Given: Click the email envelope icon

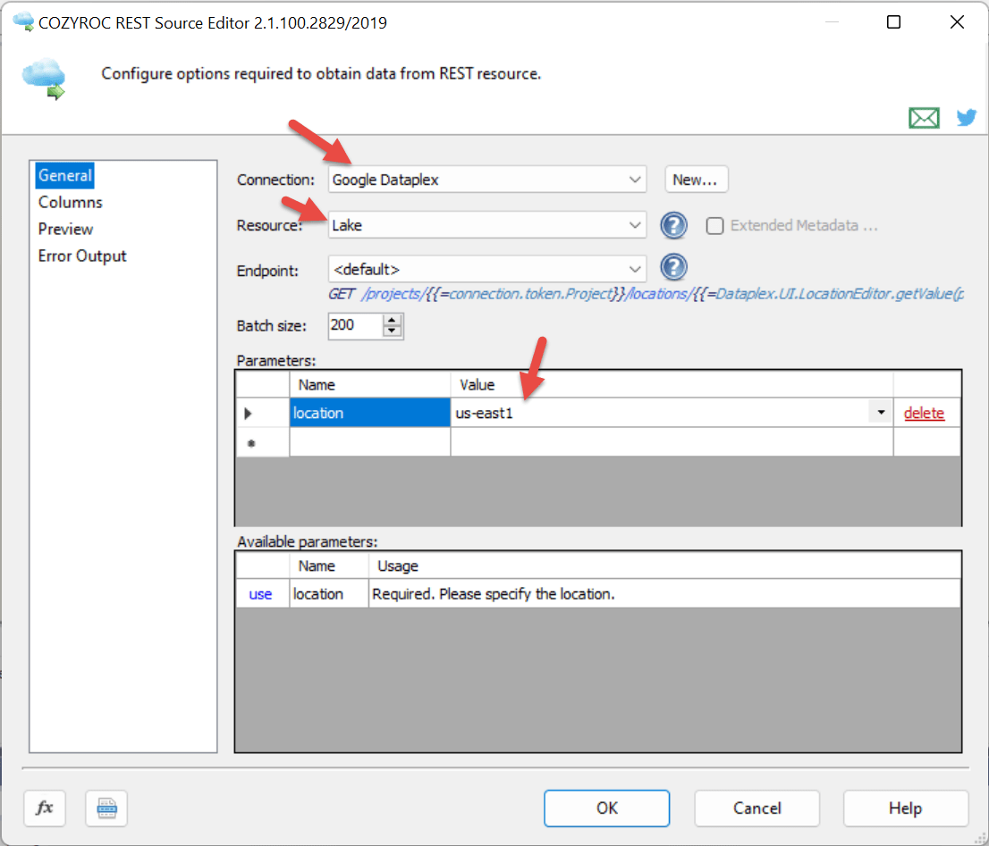Looking at the screenshot, I should tap(924, 117).
